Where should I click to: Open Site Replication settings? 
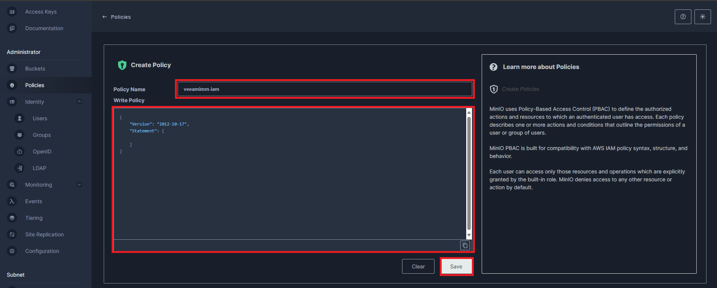pos(45,234)
